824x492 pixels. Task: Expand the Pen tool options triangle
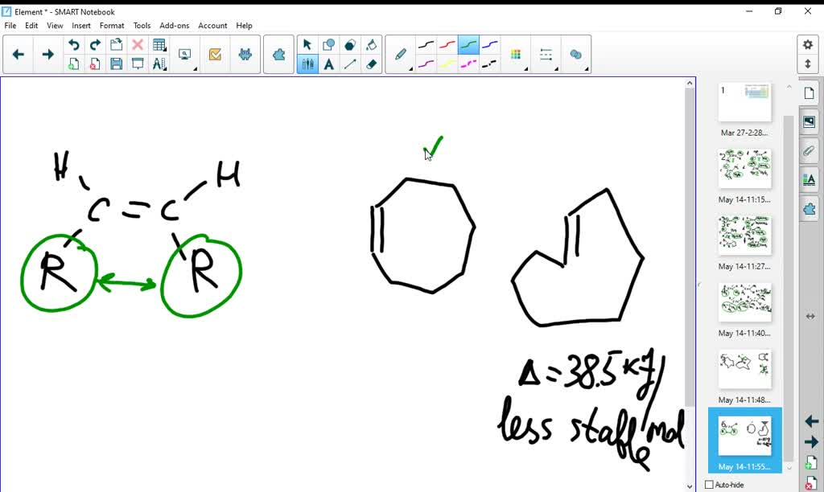410,69
